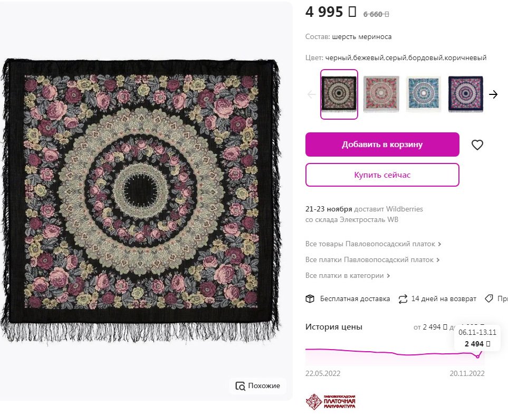Click the price history chart data point
Screen dimensions: 508x415
477,356
